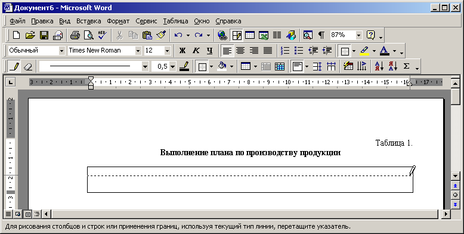Expand shading color bucket dropdown arrow
This screenshot has width=464, height=234.
tap(231, 66)
